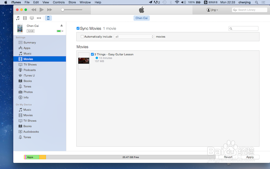Open the jing account dropdown
The width and height of the screenshot is (270, 169).
pos(212,10)
